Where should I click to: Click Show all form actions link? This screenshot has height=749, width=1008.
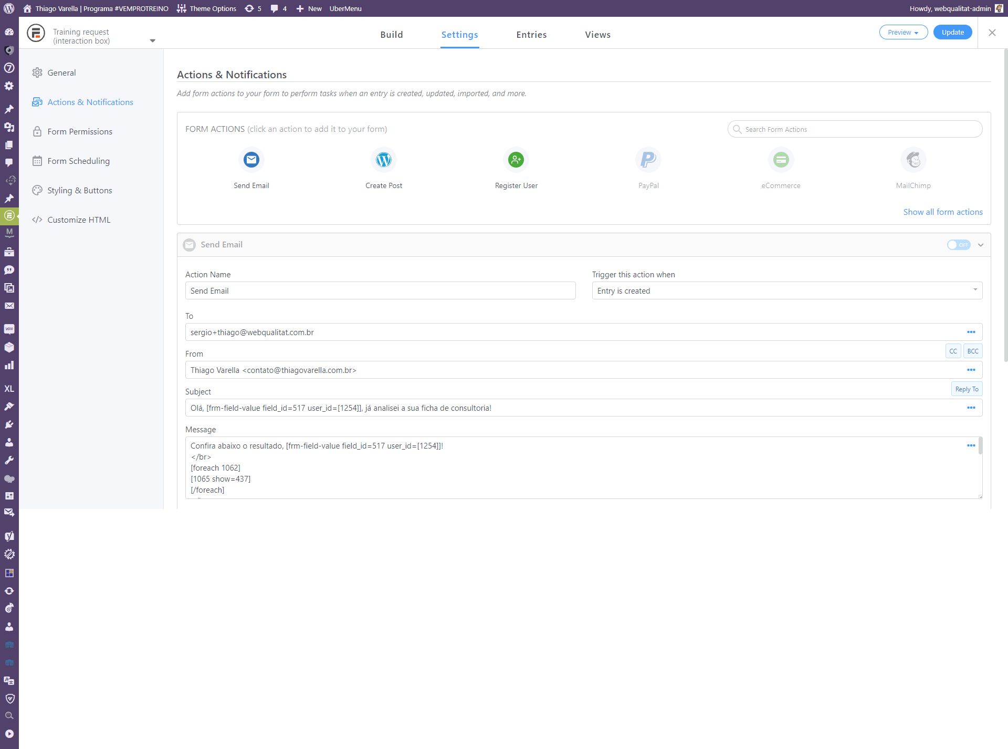[942, 212]
